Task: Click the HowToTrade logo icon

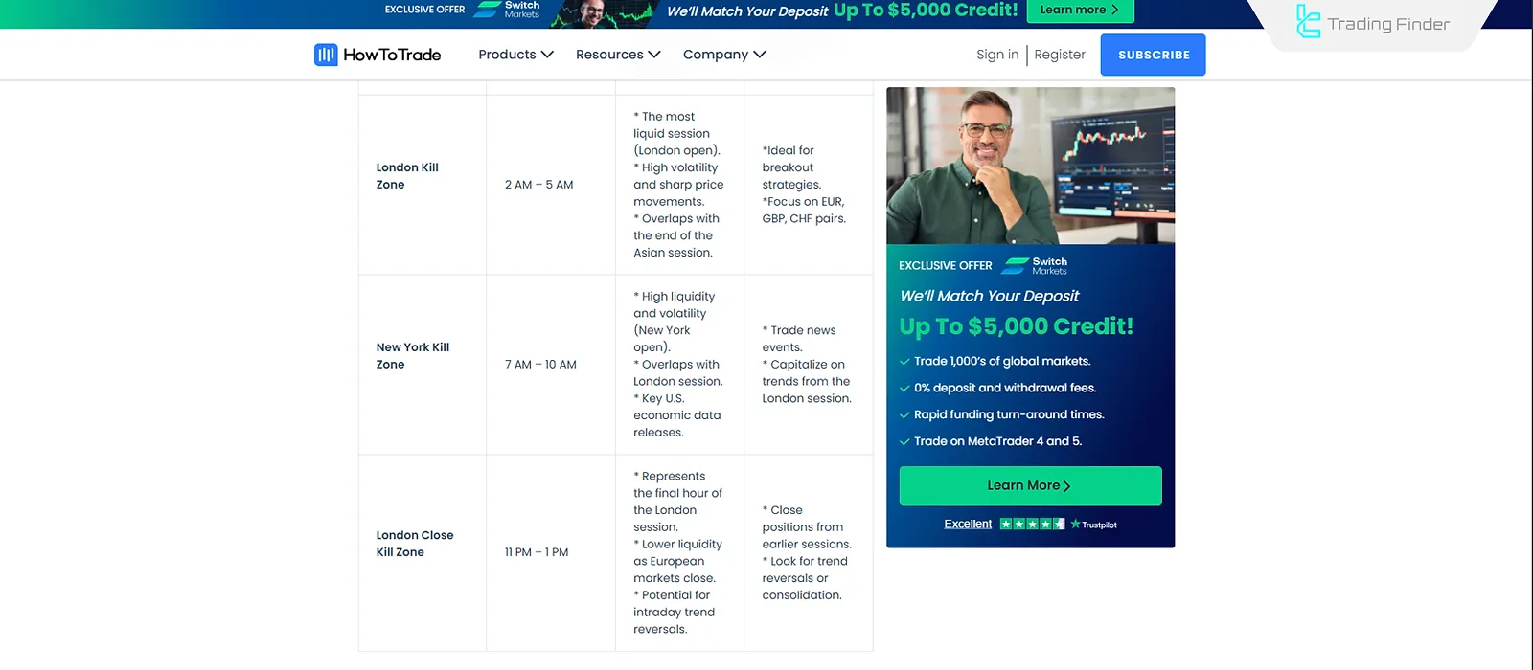Action: point(326,55)
